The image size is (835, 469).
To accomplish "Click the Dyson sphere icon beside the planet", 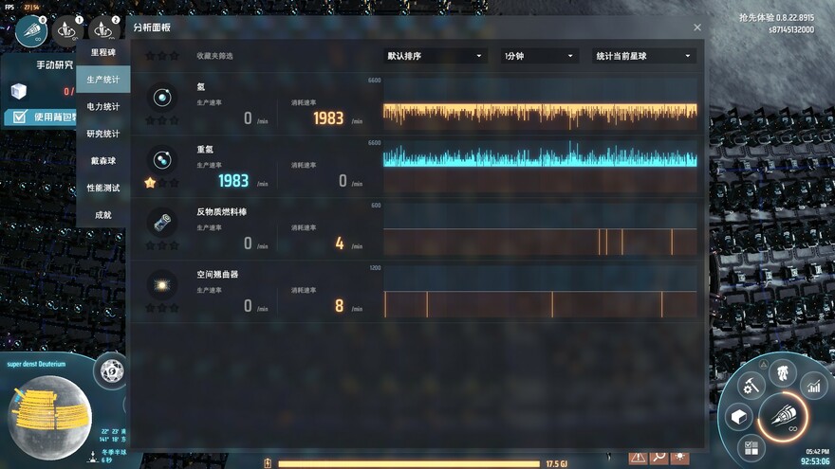I will (112, 370).
